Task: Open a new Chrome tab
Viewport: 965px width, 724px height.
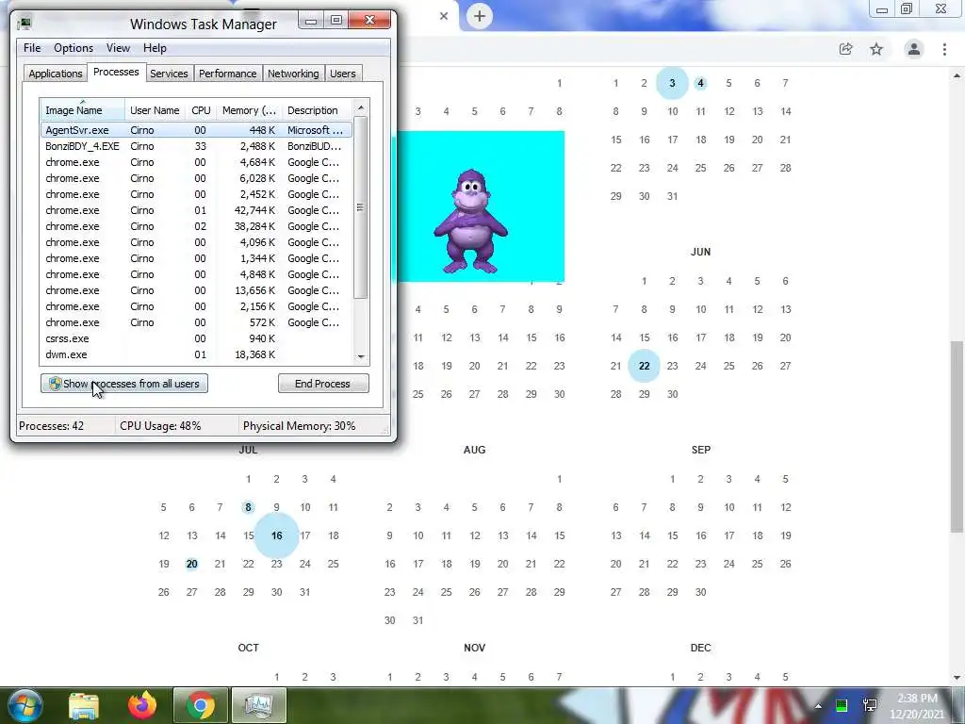Action: [480, 16]
